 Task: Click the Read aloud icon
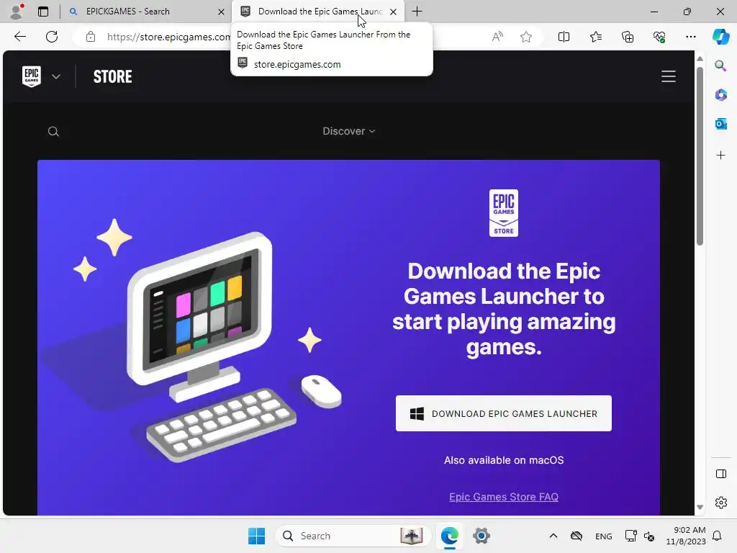click(497, 37)
